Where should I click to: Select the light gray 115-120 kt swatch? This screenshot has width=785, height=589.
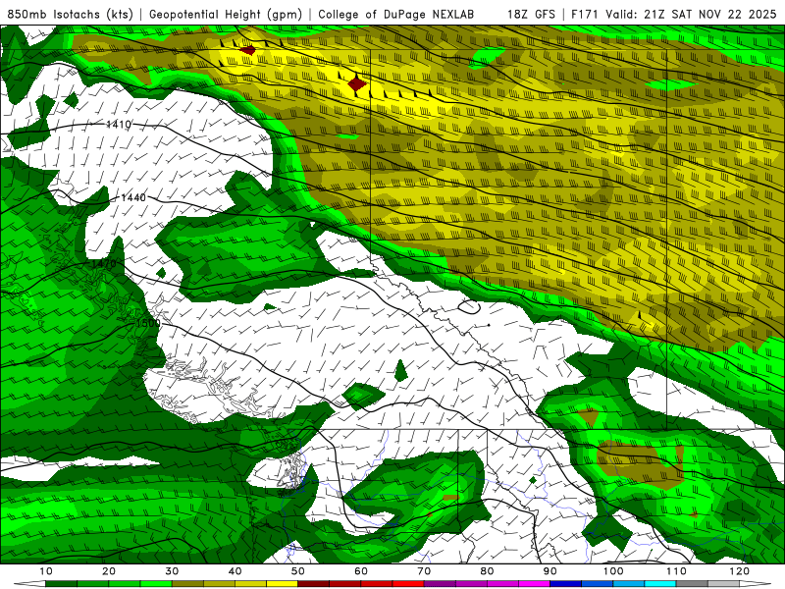pyautogui.click(x=723, y=584)
